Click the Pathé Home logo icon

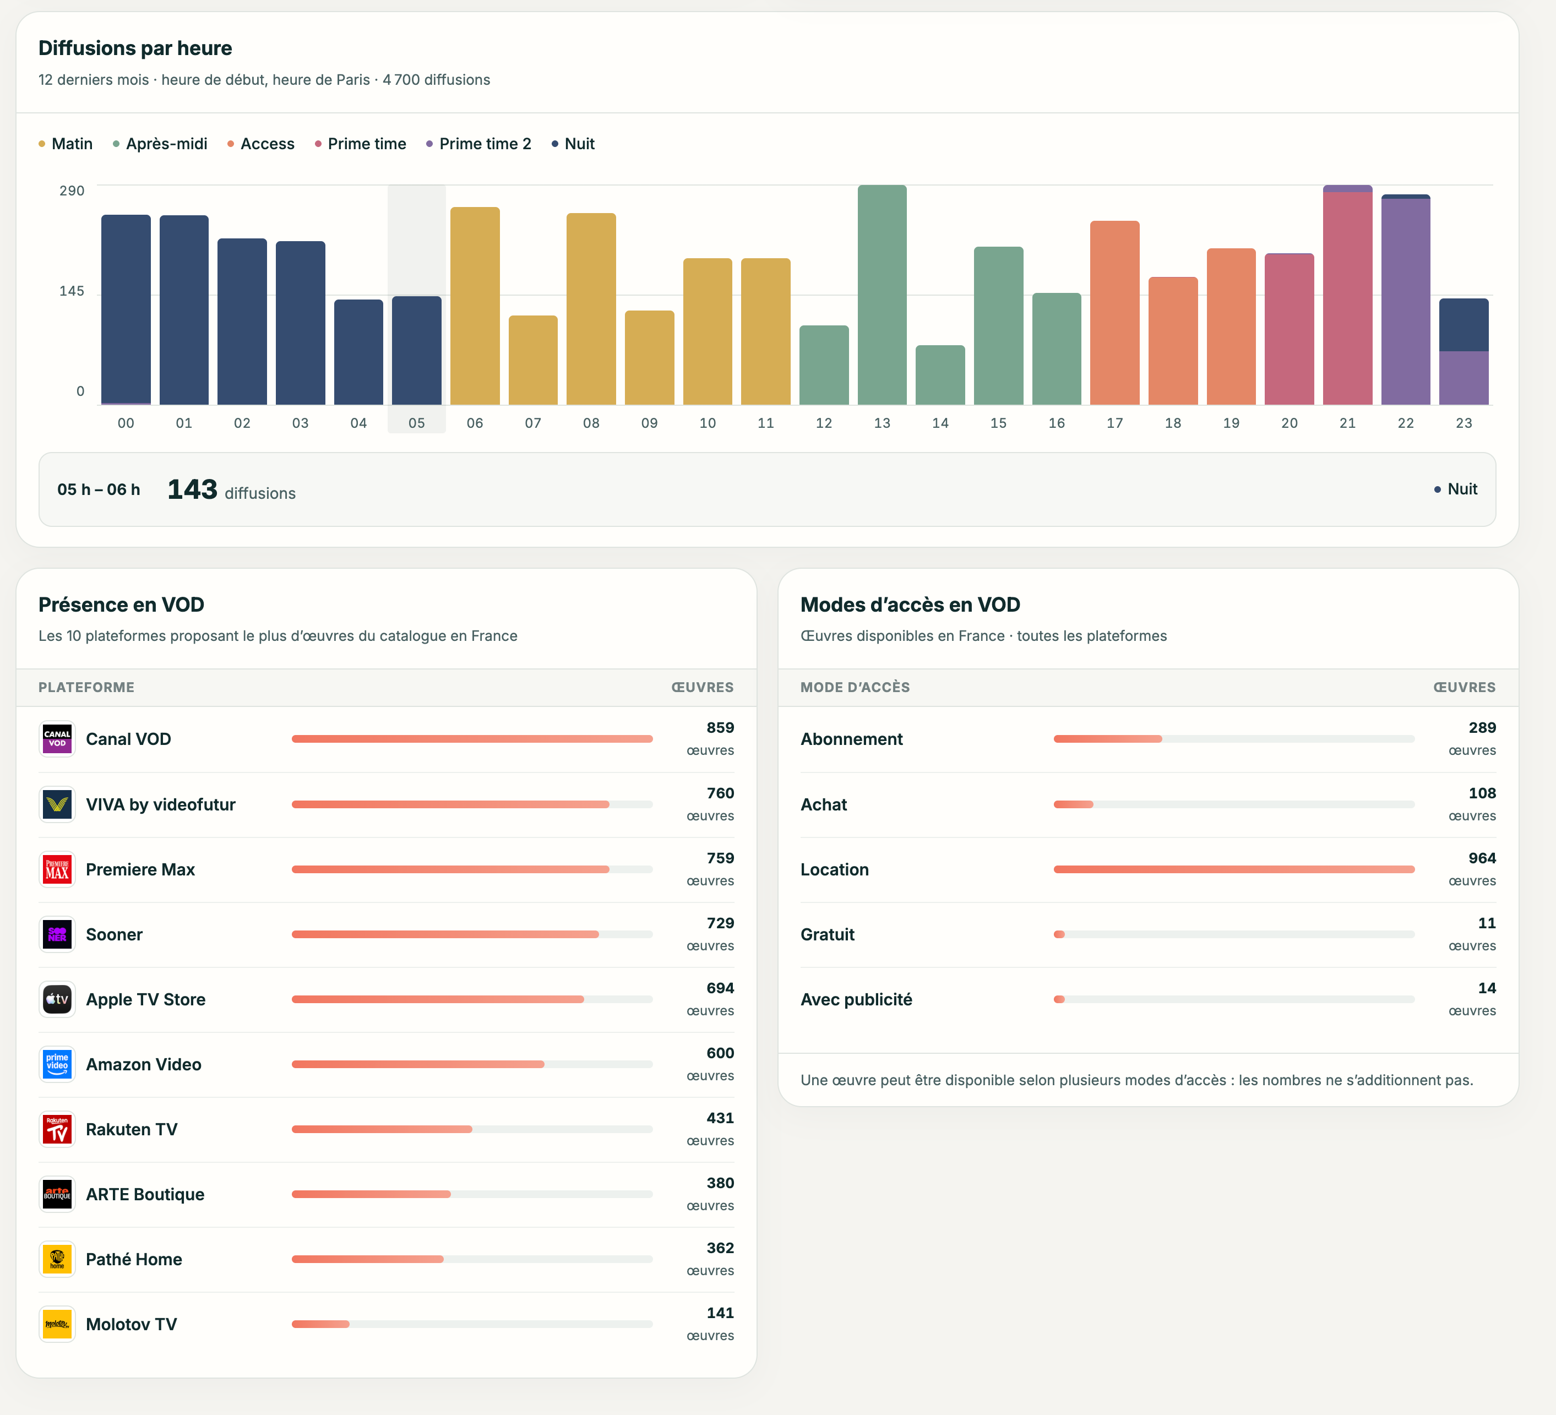[x=57, y=1259]
